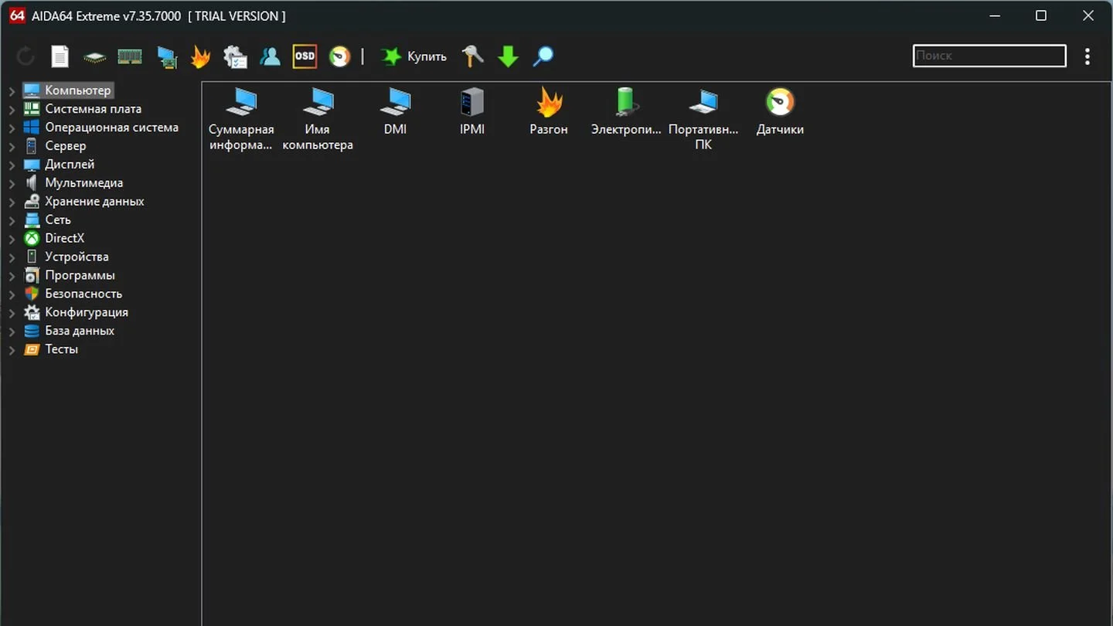1113x626 pixels.
Task: Open the OSD panel toolbar icon
Action: click(305, 56)
